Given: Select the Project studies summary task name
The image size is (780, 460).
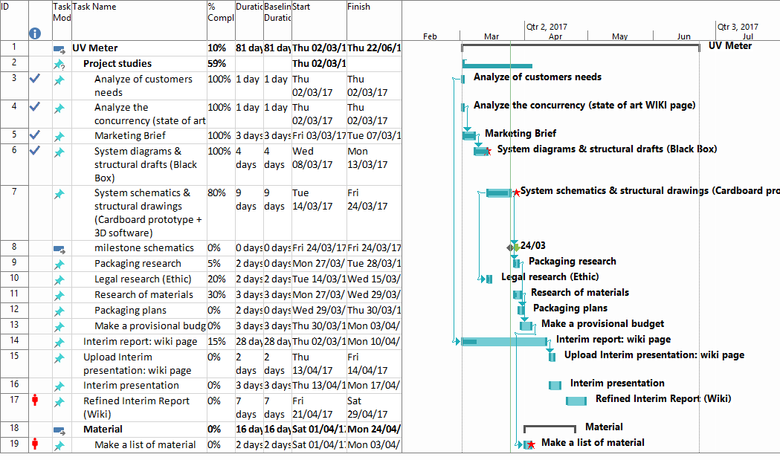Looking at the screenshot, I should [x=117, y=64].
